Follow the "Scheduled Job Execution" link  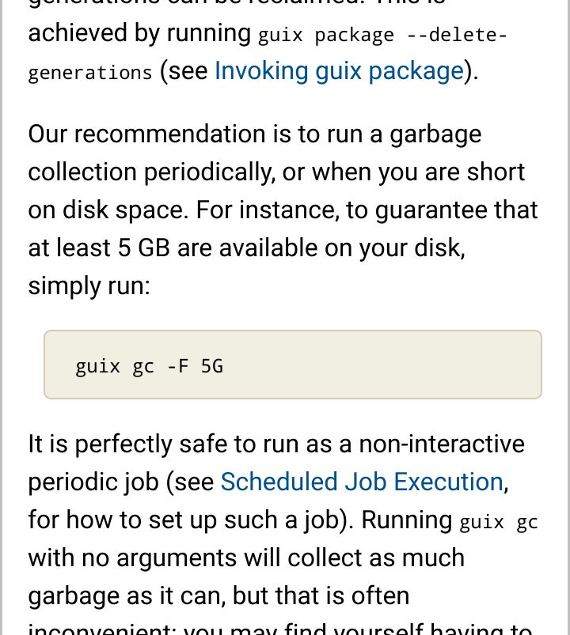point(362,482)
